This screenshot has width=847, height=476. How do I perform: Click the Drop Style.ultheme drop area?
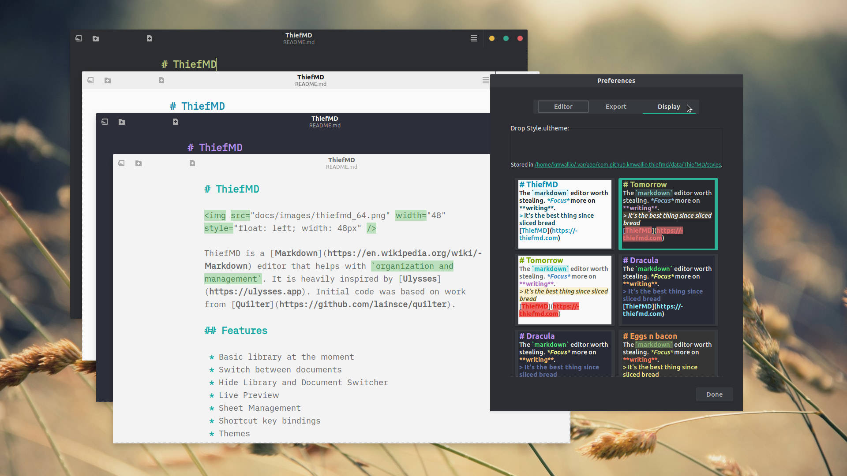[616, 145]
